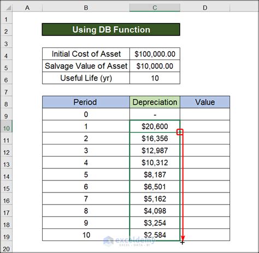Click the Period 4 cell

86,162
